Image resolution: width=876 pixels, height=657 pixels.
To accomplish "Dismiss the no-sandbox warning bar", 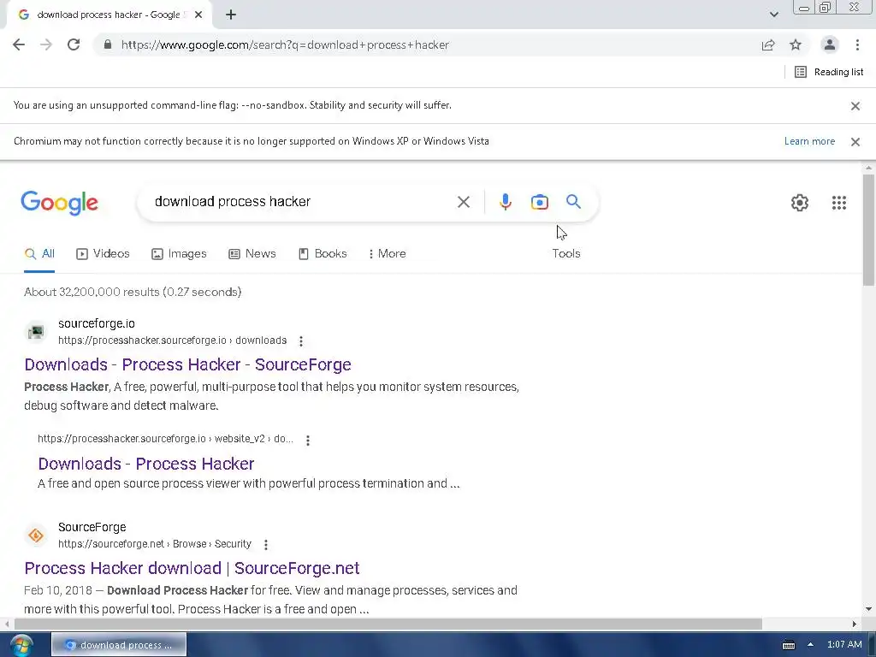I will 855,105.
